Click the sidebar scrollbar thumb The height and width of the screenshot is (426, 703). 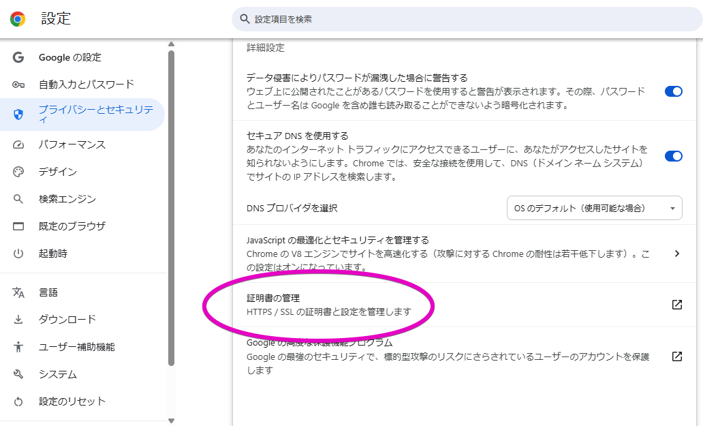(171, 209)
